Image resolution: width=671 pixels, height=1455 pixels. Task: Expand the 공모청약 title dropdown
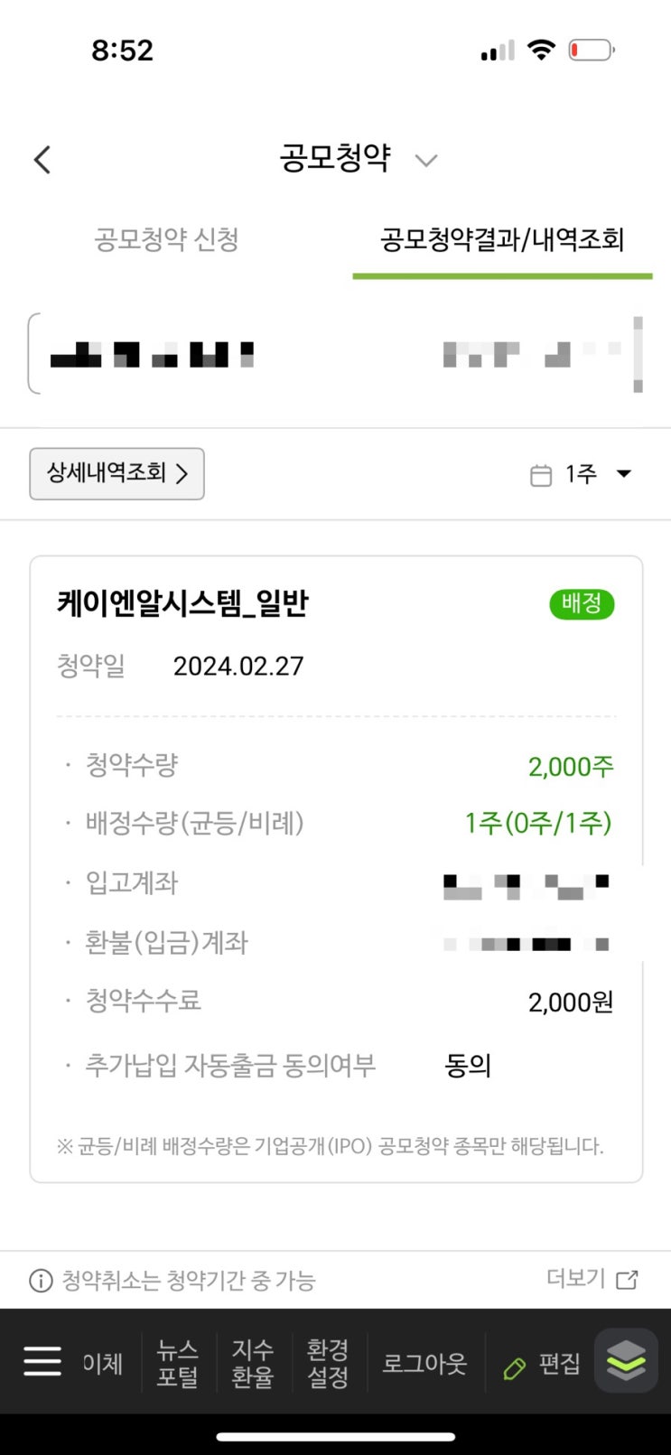tap(425, 161)
